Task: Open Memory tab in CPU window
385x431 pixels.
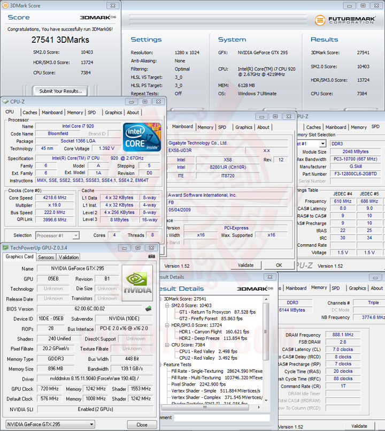Action: click(x=75, y=112)
